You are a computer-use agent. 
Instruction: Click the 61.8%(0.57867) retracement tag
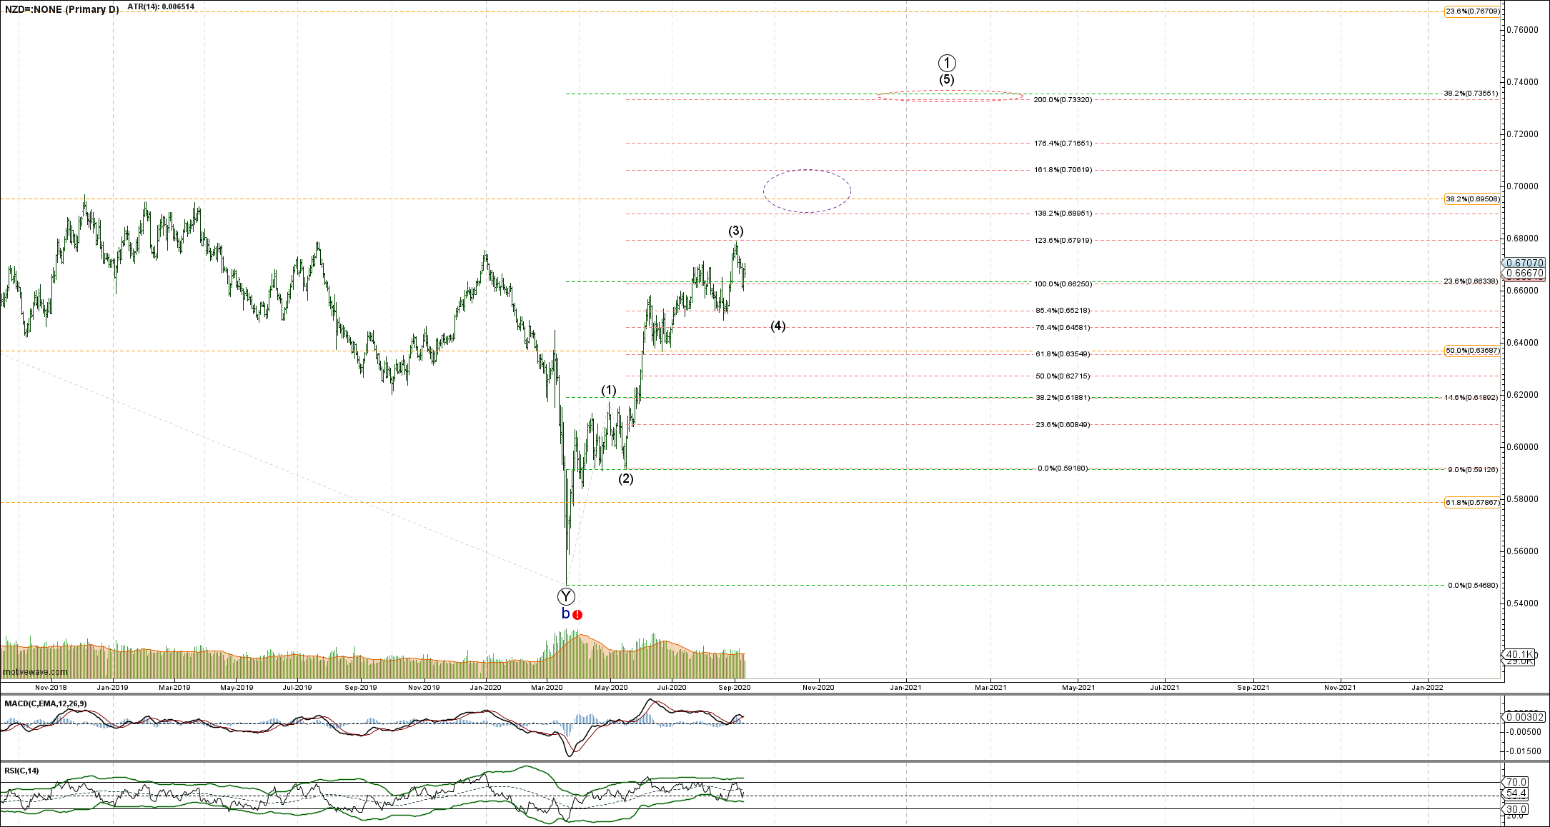pyautogui.click(x=1472, y=503)
